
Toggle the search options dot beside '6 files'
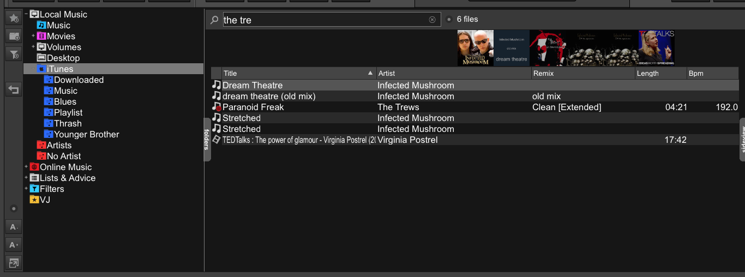point(449,20)
